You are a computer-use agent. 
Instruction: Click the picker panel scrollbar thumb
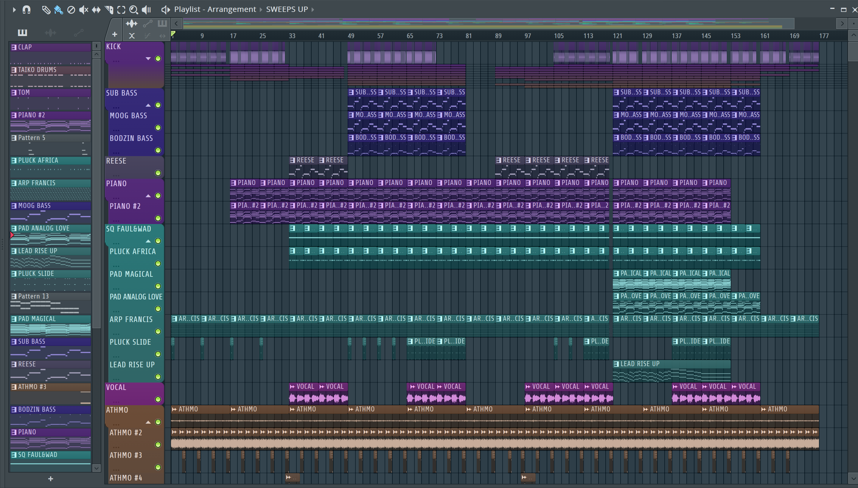coord(97,193)
